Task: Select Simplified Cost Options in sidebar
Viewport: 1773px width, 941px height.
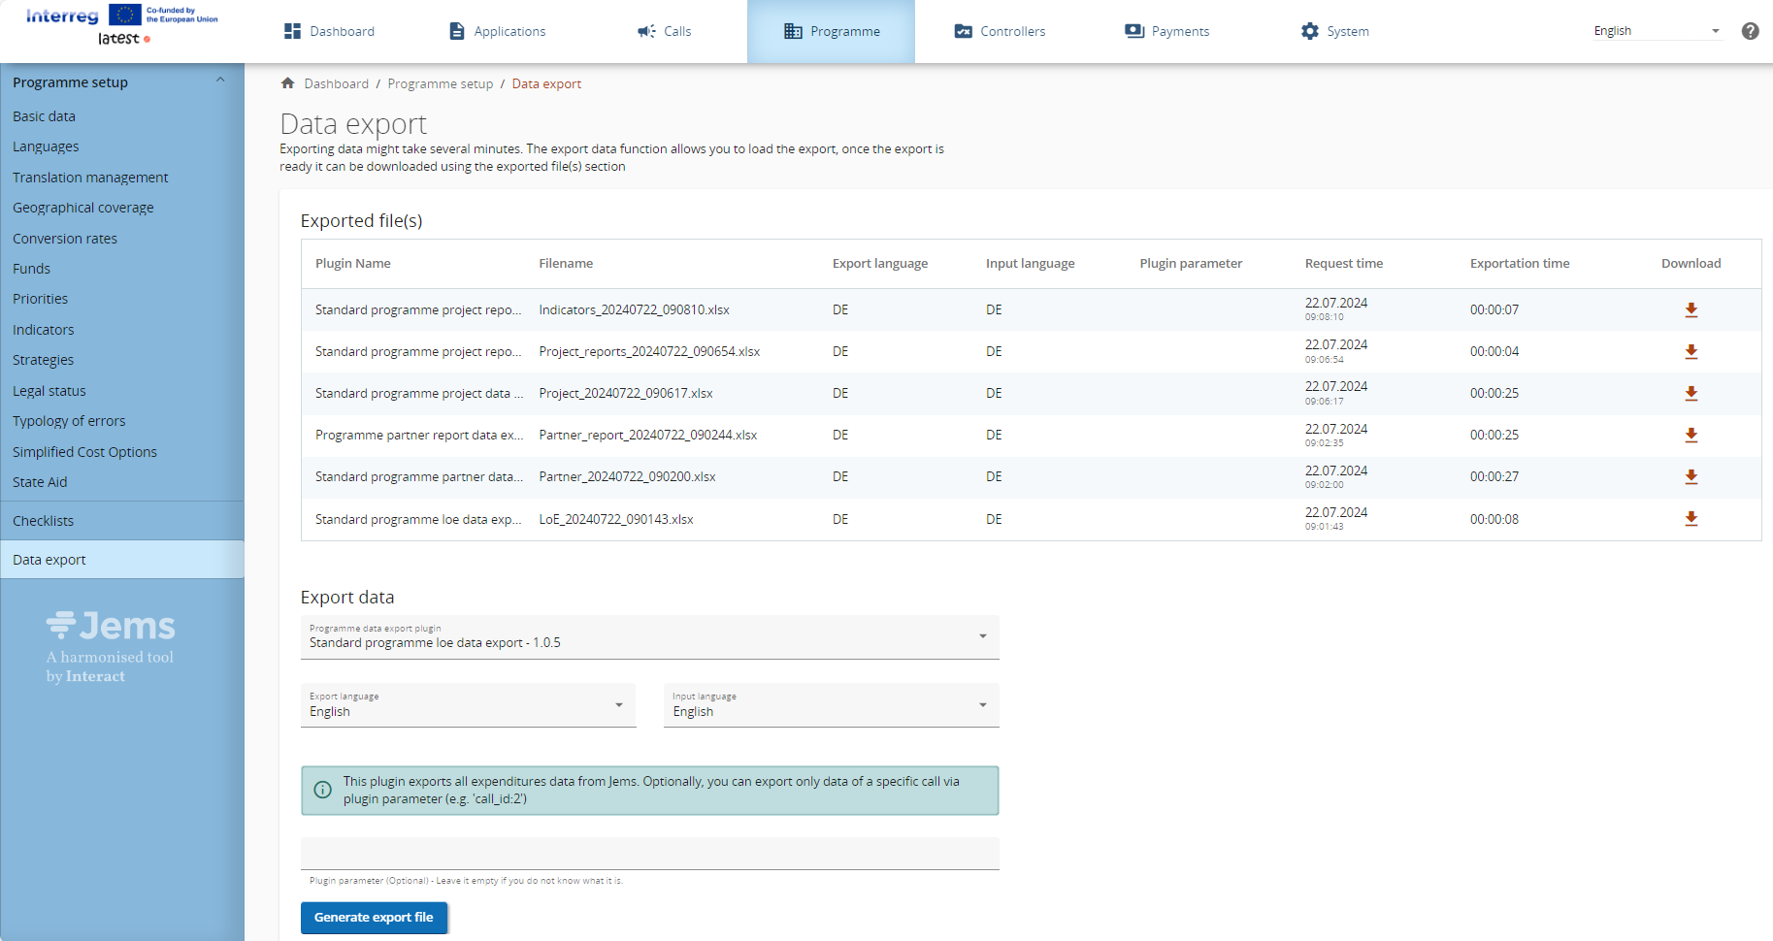Action: (x=84, y=452)
